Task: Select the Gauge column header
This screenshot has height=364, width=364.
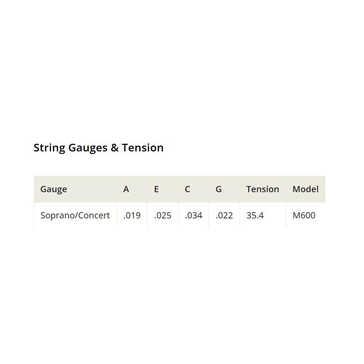Action: [54, 189]
